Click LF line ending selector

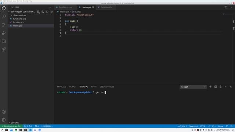(x=209, y=126)
